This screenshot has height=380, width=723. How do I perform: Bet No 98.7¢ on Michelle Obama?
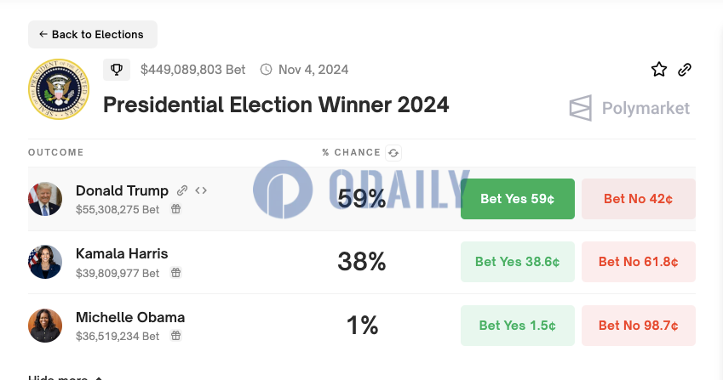(638, 326)
